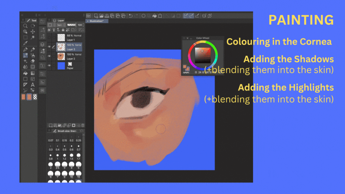The height and width of the screenshot is (194, 345).
Task: Toggle the Lock layer padlock icon
Action: [x=63, y=30]
